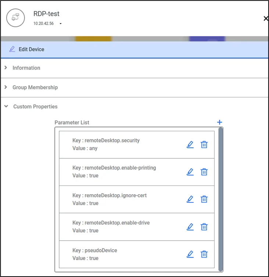Image resolution: width=269 pixels, height=277 pixels.
Task: Delete the pseudoDevice parameter
Action: click(x=204, y=254)
